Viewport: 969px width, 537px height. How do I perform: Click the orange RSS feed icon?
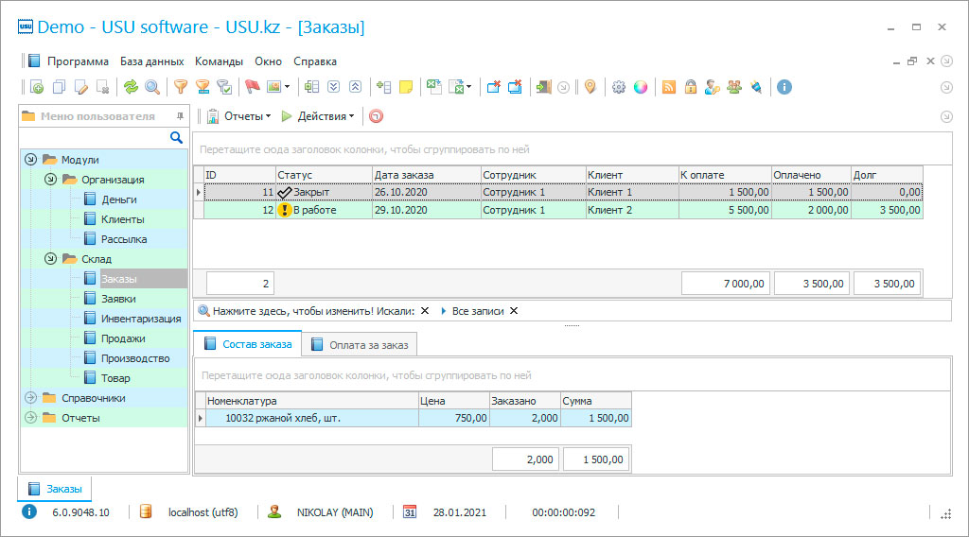pos(669,87)
